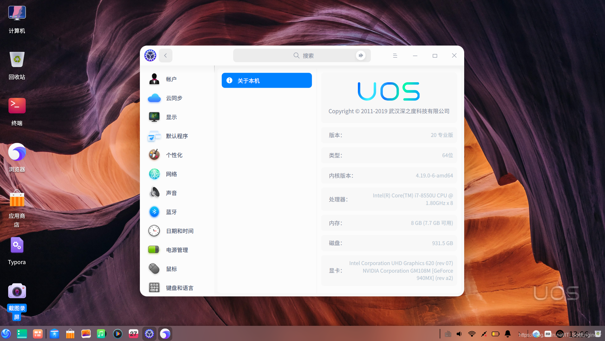605x341 pixels.
Task: Minimize the control center window
Action: click(x=415, y=55)
